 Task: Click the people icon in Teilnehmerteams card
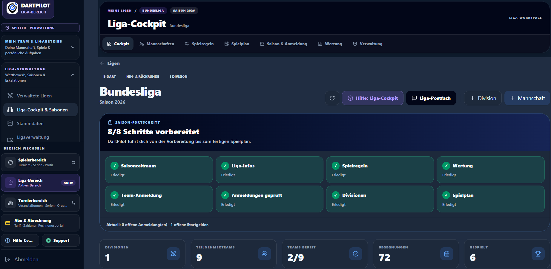point(265,254)
